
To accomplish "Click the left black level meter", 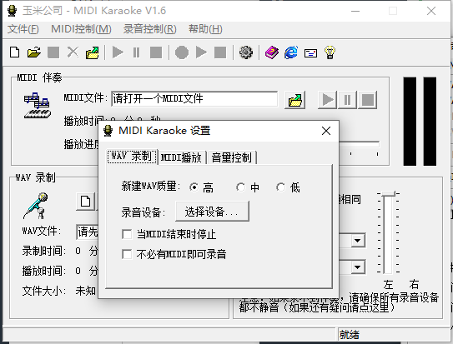I will click(410, 122).
